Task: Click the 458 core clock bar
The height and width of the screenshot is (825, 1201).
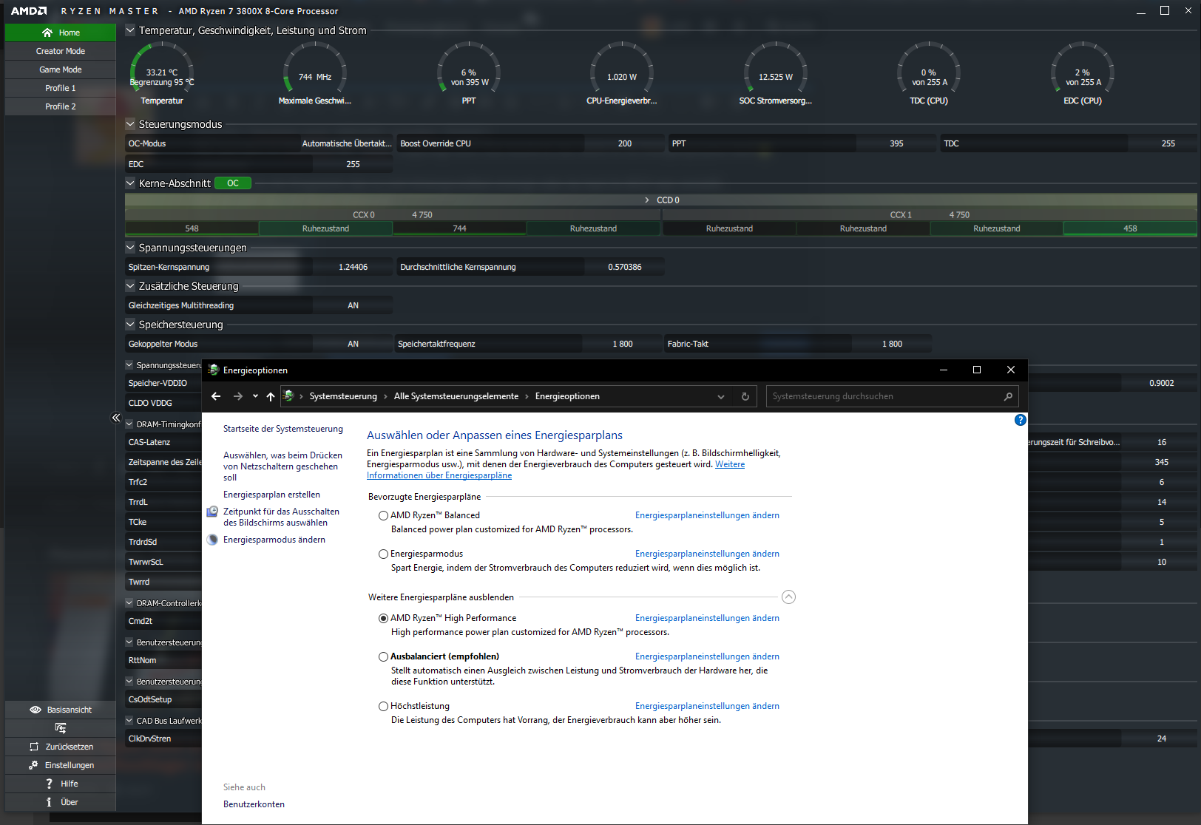Action: (x=1130, y=228)
